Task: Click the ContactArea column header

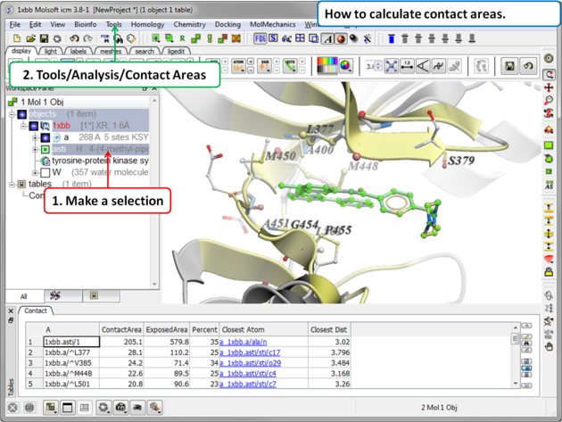Action: pos(122,329)
